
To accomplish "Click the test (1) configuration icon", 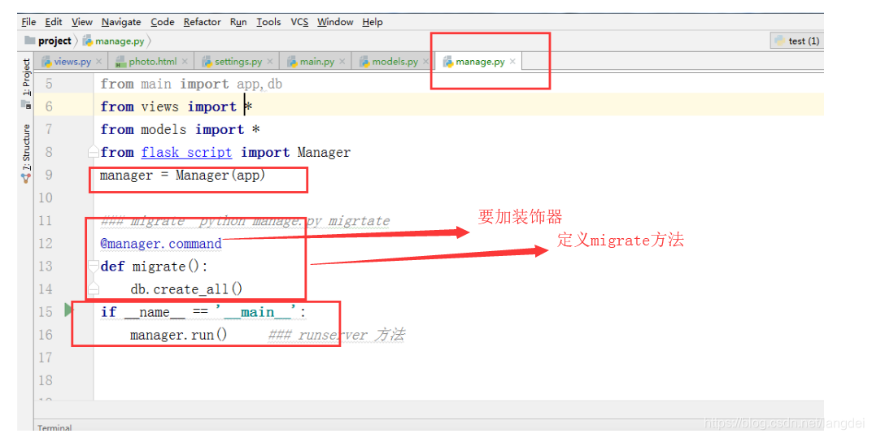I will point(780,41).
